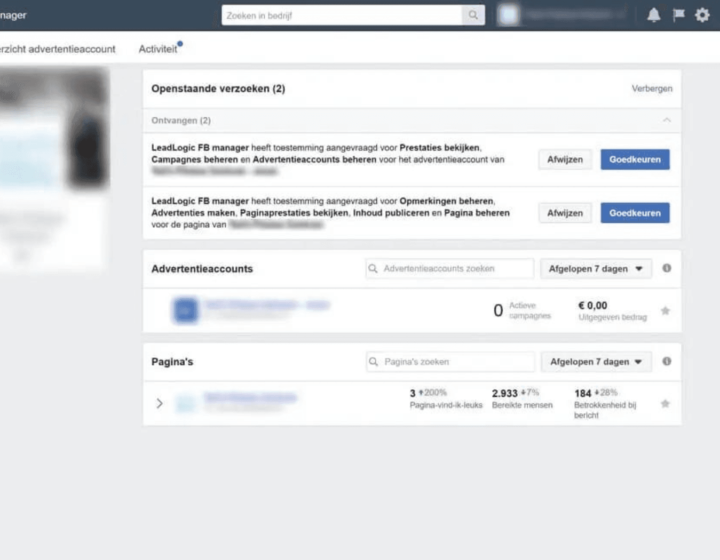Screen dimensions: 720x560
Task: Toggle favorite star for the ad account
Action: [665, 311]
